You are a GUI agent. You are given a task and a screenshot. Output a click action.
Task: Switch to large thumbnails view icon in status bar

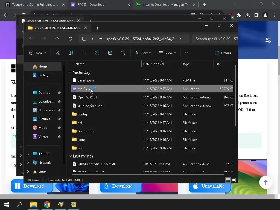coord(234,180)
